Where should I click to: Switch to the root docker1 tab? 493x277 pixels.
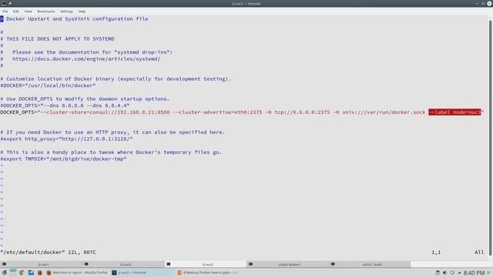pyautogui.click(x=287, y=265)
